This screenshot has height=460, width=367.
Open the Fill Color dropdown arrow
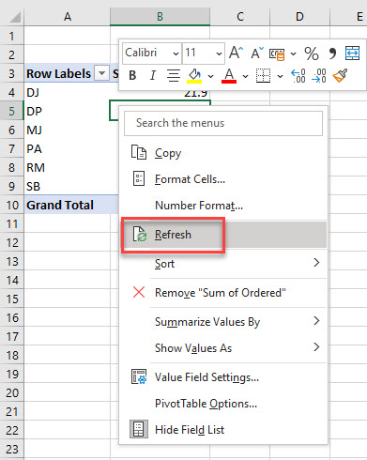[210, 76]
